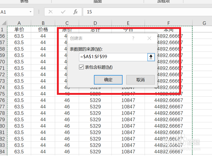Click the 63.5 cell in row 82
The width and height of the screenshot is (212, 156).
click(x=19, y=139)
